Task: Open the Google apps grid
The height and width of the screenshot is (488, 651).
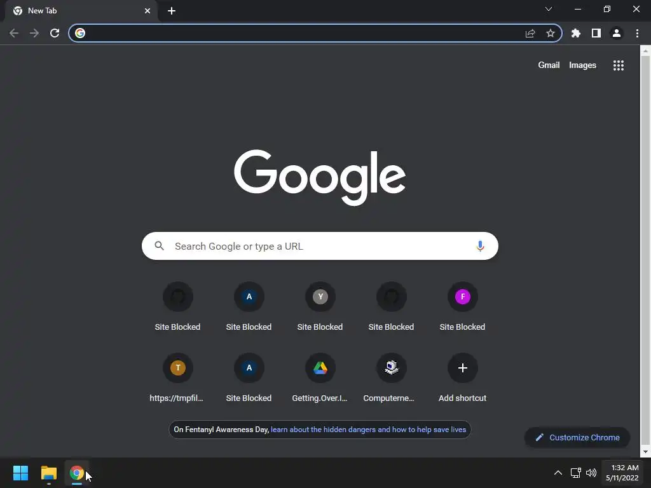Action: point(618,65)
